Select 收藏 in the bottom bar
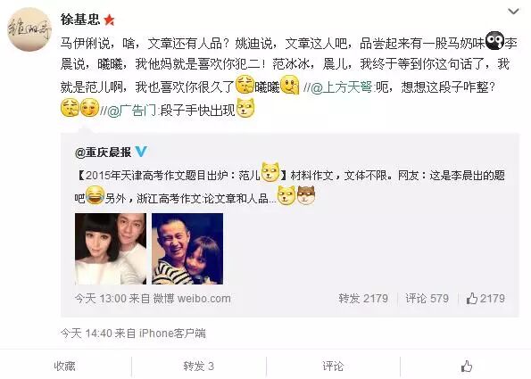Viewport: 531px width, 379px height. pos(64,366)
